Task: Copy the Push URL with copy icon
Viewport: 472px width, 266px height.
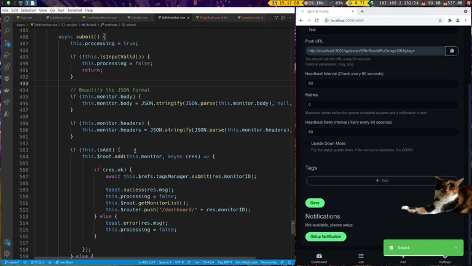Action: coord(452,51)
